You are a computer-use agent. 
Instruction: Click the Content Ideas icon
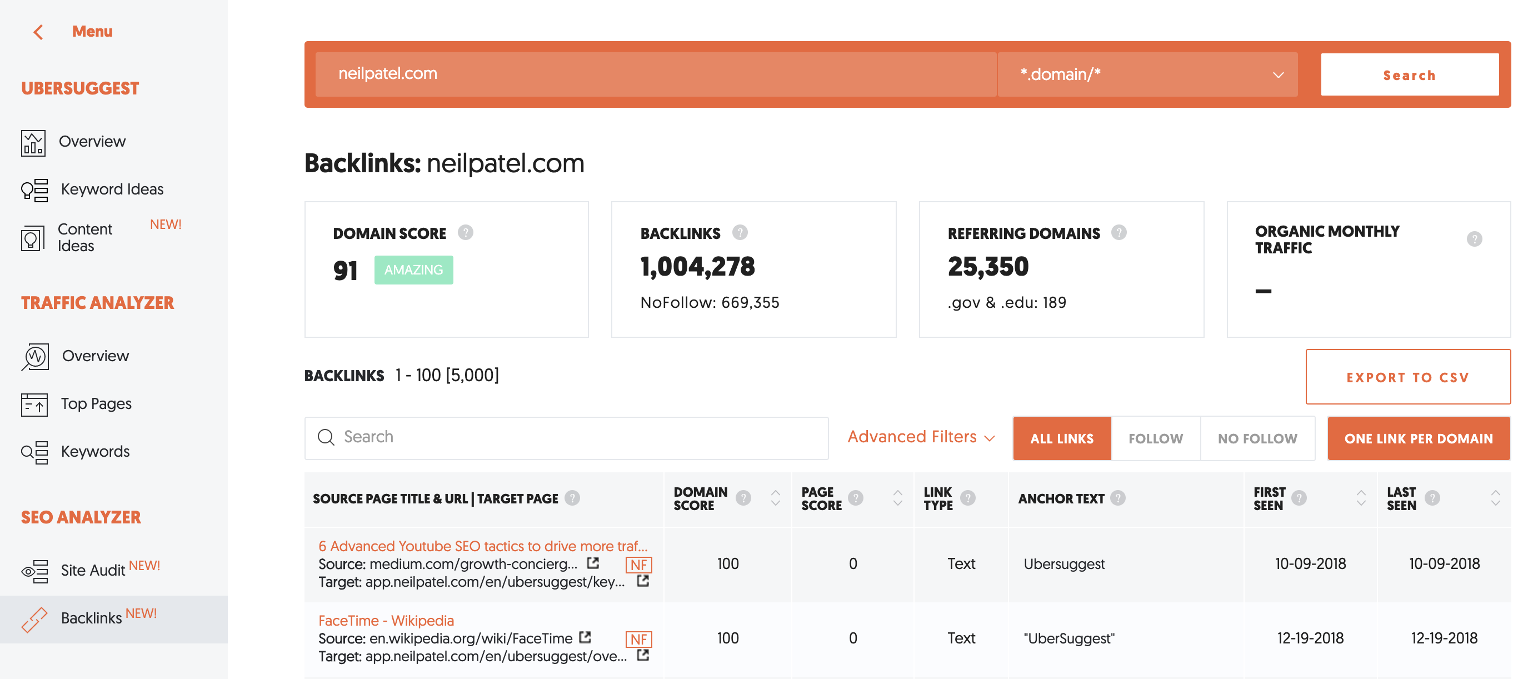click(x=32, y=238)
